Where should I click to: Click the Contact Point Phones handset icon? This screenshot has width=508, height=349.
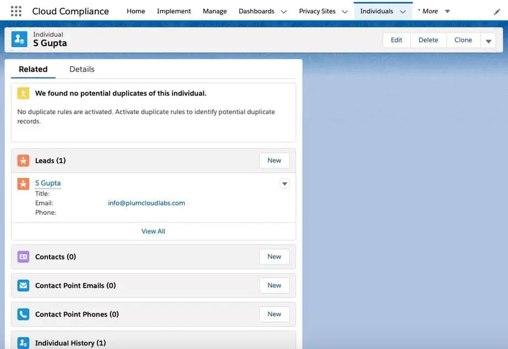coord(23,314)
